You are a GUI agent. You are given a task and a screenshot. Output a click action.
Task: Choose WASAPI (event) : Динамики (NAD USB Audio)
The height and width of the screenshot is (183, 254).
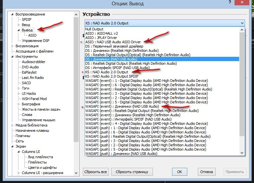point(162,106)
